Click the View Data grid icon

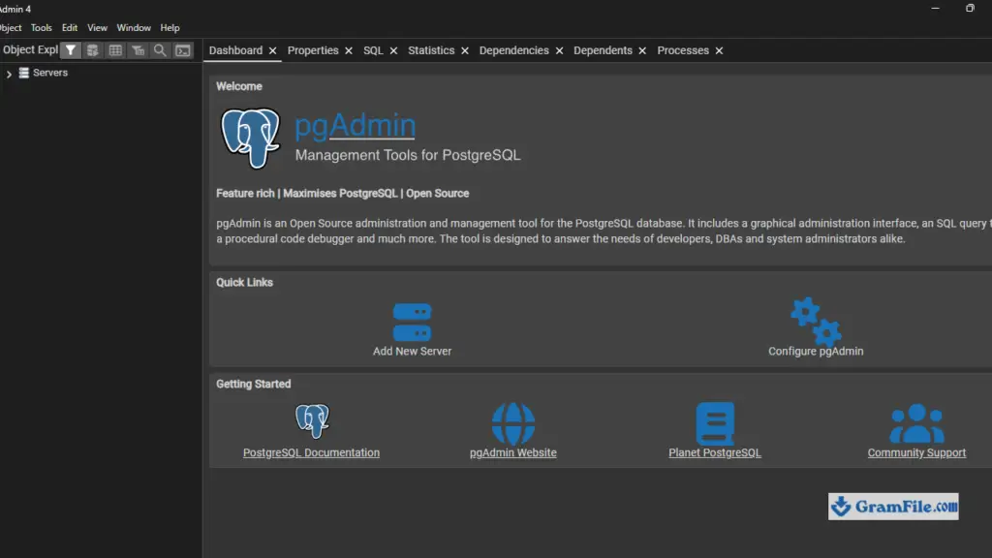(x=115, y=50)
